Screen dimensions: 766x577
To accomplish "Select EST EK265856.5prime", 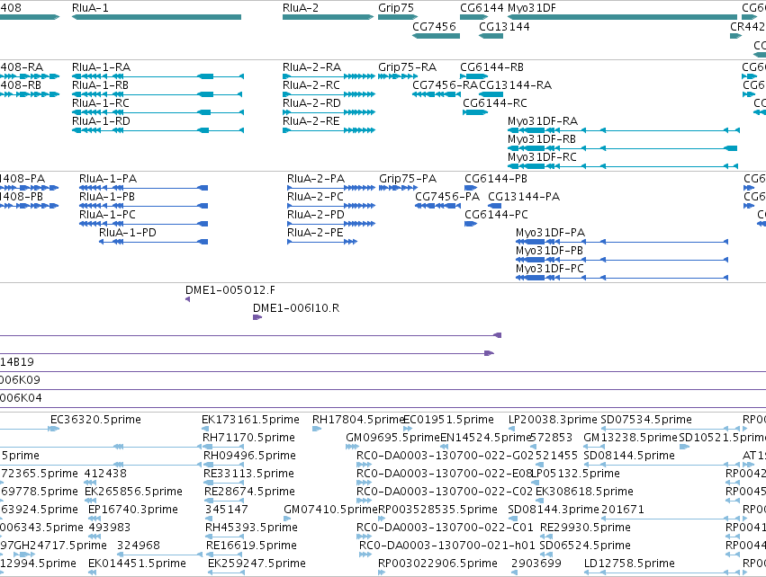I will 134,491.
